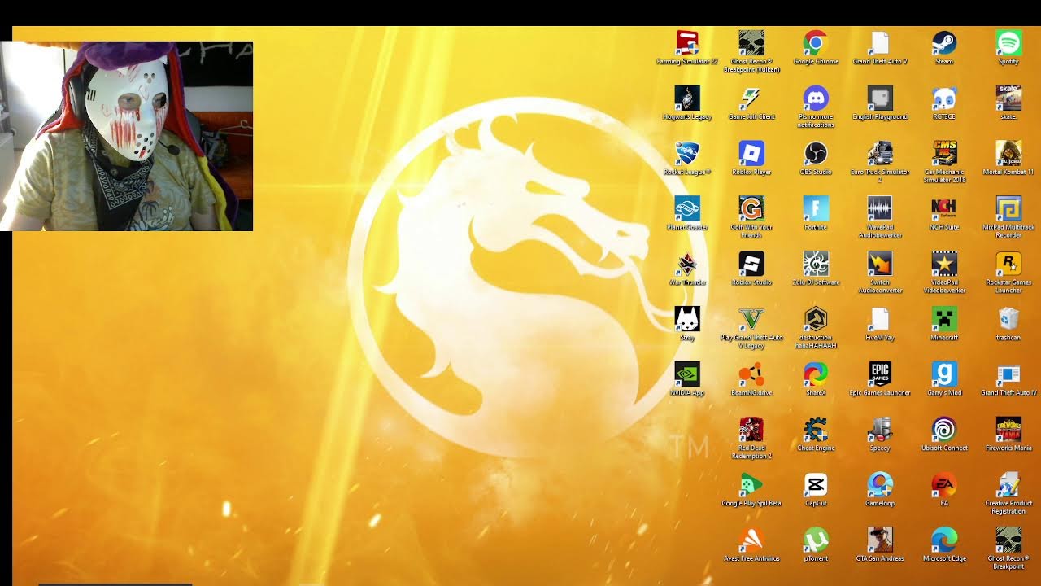Select the trashcan recycle bin icon
Image resolution: width=1041 pixels, height=586 pixels.
1008,319
